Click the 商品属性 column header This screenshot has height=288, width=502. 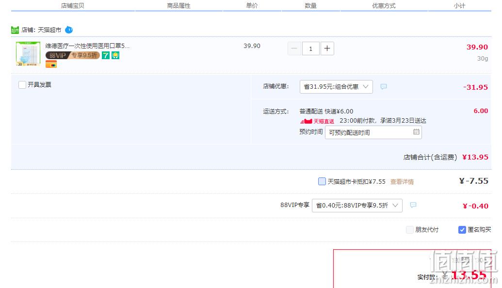178,6
